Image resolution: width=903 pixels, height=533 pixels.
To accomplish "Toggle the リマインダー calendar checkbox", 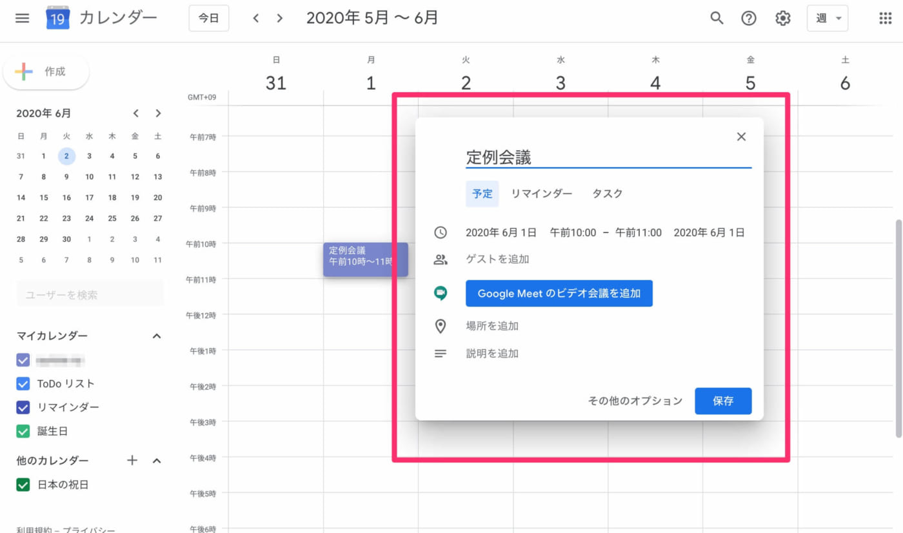I will point(23,408).
